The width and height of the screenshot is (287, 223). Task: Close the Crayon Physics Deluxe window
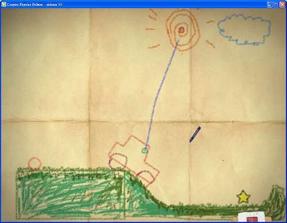282,5
